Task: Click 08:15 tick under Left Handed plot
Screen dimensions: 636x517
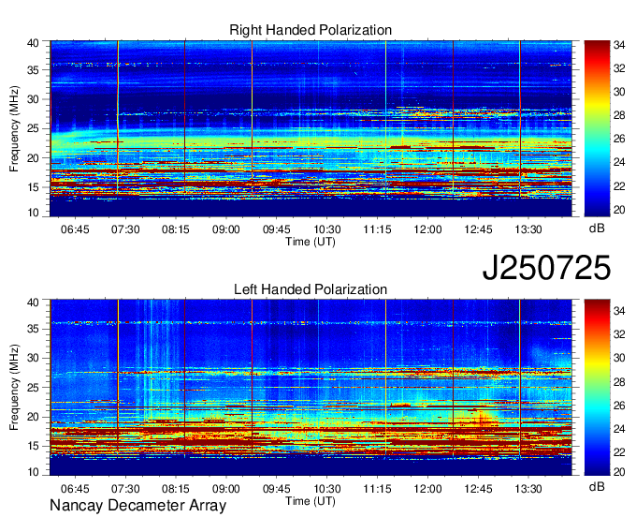Action: (x=176, y=489)
